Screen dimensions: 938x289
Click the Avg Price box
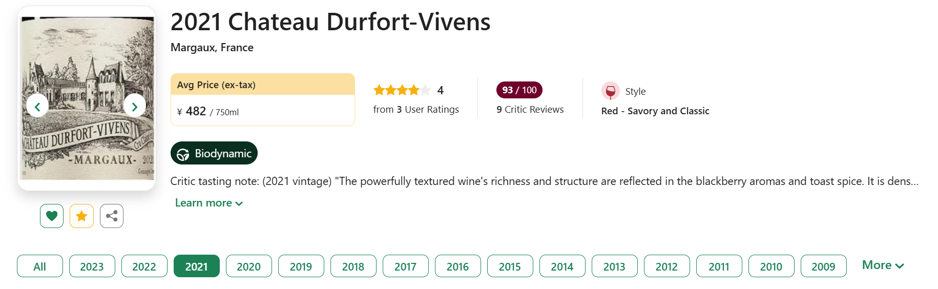point(263,99)
